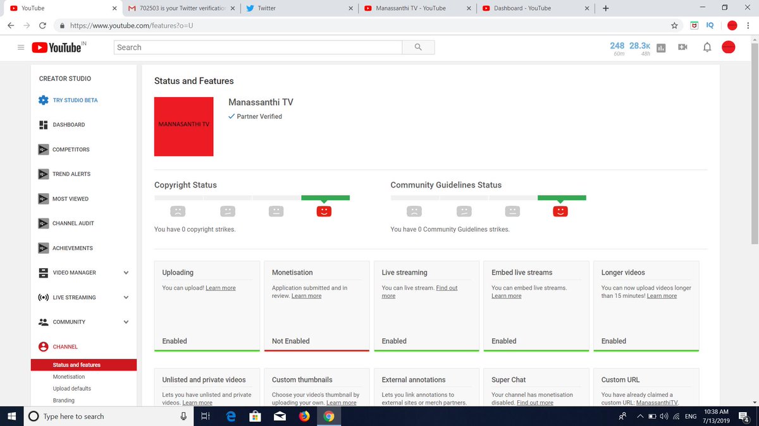The image size is (759, 426).
Task: Click the Competitors vidIQ icon
Action: click(x=43, y=150)
